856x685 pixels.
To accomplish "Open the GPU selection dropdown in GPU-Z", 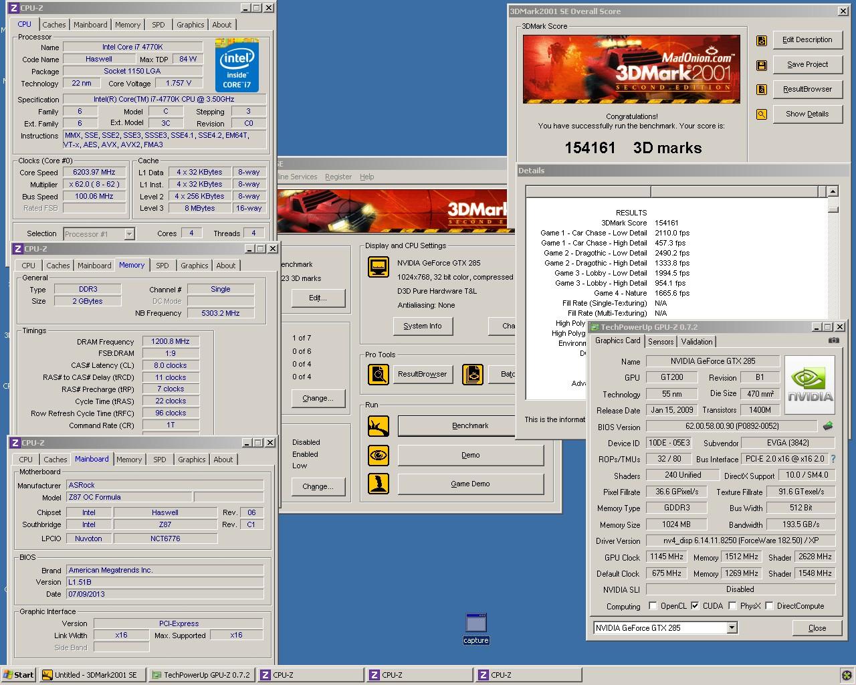I will point(732,627).
